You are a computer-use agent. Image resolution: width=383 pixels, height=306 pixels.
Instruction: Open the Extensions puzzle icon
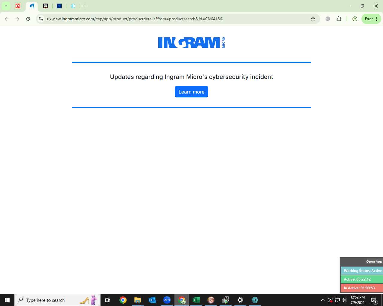[339, 19]
